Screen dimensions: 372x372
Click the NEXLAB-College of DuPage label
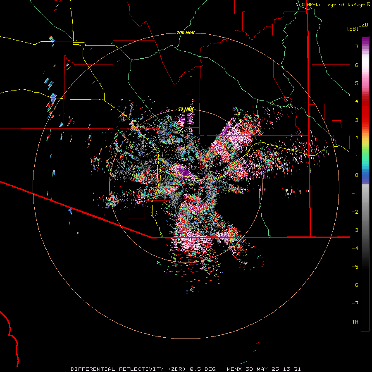pos(330,5)
